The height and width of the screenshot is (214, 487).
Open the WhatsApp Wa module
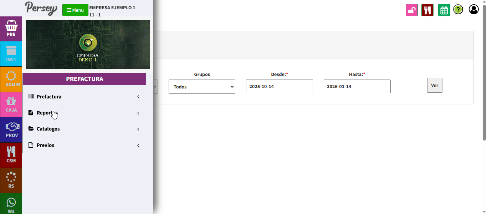11,205
